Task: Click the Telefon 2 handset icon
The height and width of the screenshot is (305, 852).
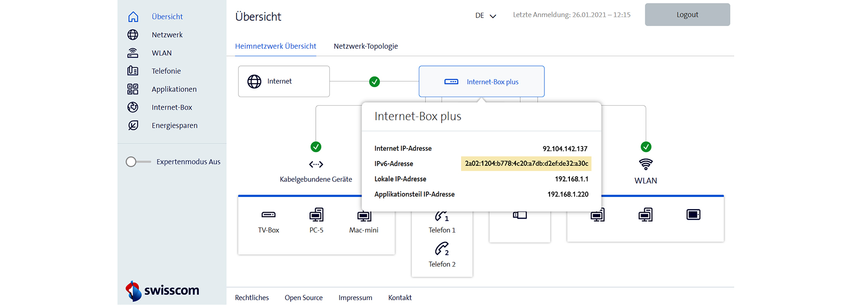Action: pos(442,249)
